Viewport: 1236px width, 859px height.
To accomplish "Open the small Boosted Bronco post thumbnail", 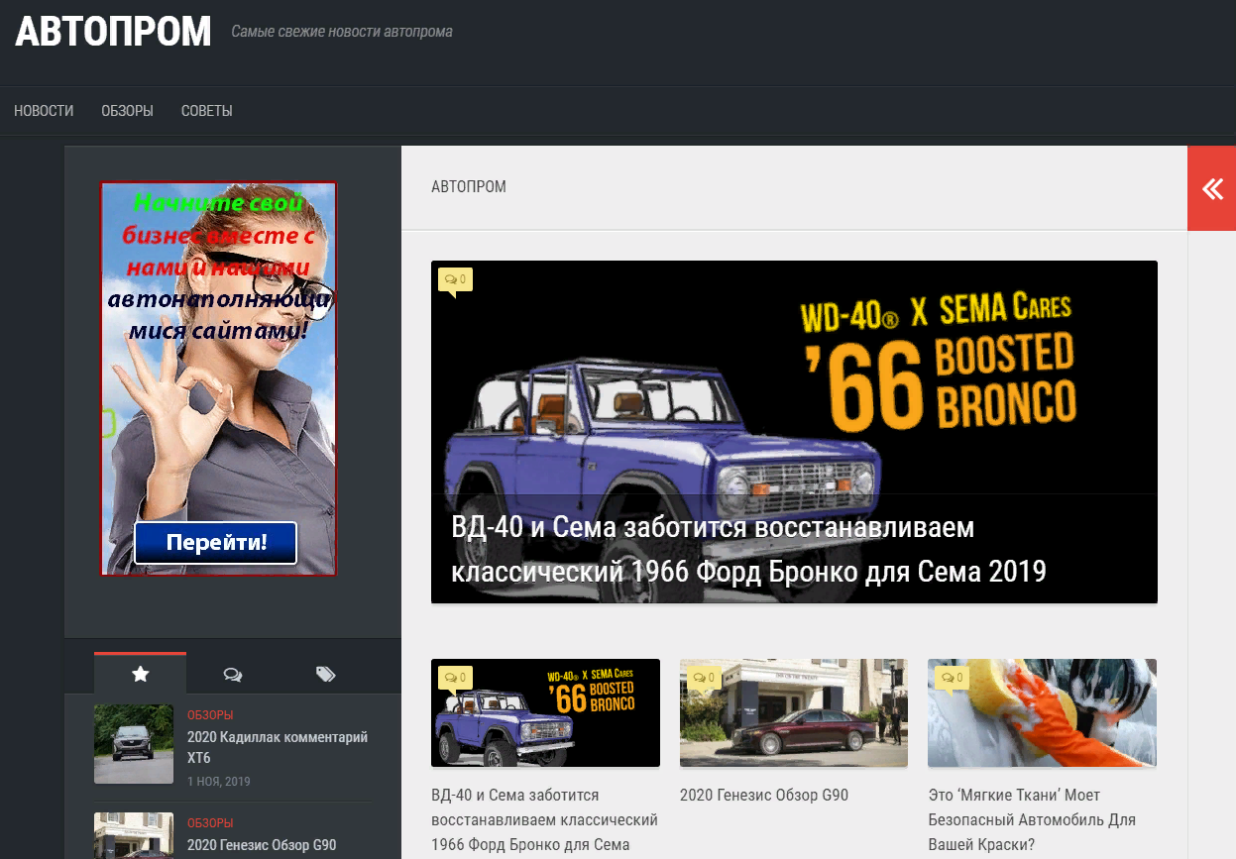I will 545,713.
